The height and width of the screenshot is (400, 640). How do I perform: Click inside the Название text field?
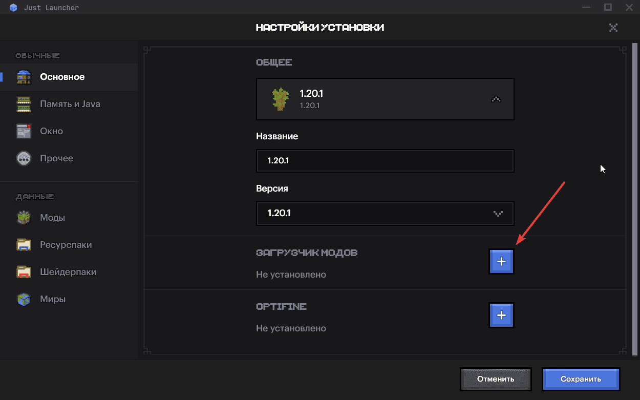pyautogui.click(x=385, y=161)
